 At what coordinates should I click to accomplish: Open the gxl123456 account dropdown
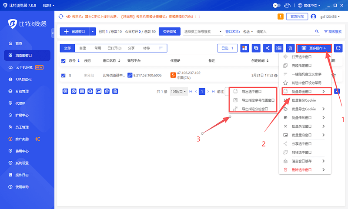click(331, 17)
